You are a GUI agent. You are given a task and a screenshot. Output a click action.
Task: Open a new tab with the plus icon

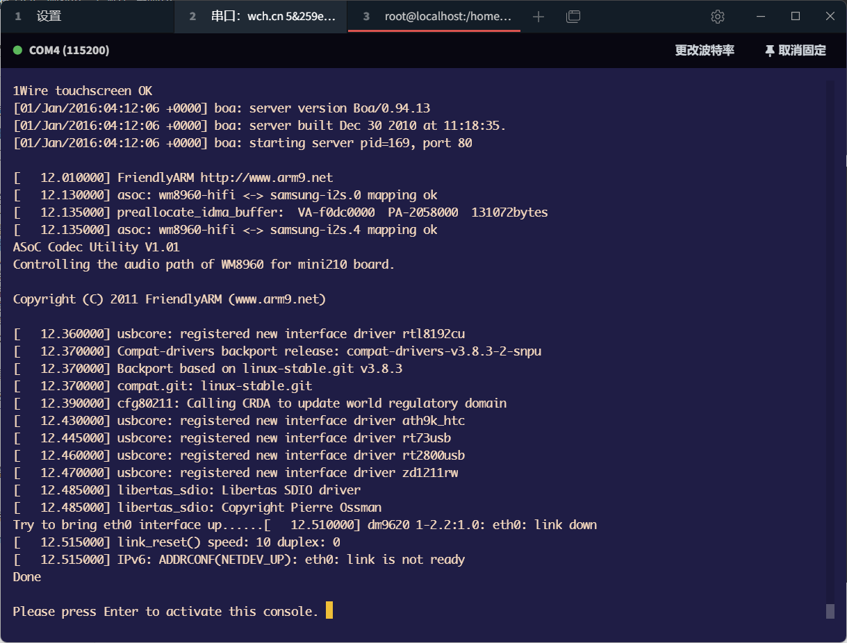click(x=538, y=17)
